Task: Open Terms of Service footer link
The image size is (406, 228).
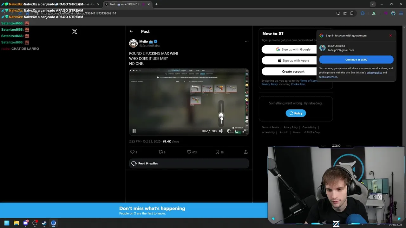Action: [270, 127]
